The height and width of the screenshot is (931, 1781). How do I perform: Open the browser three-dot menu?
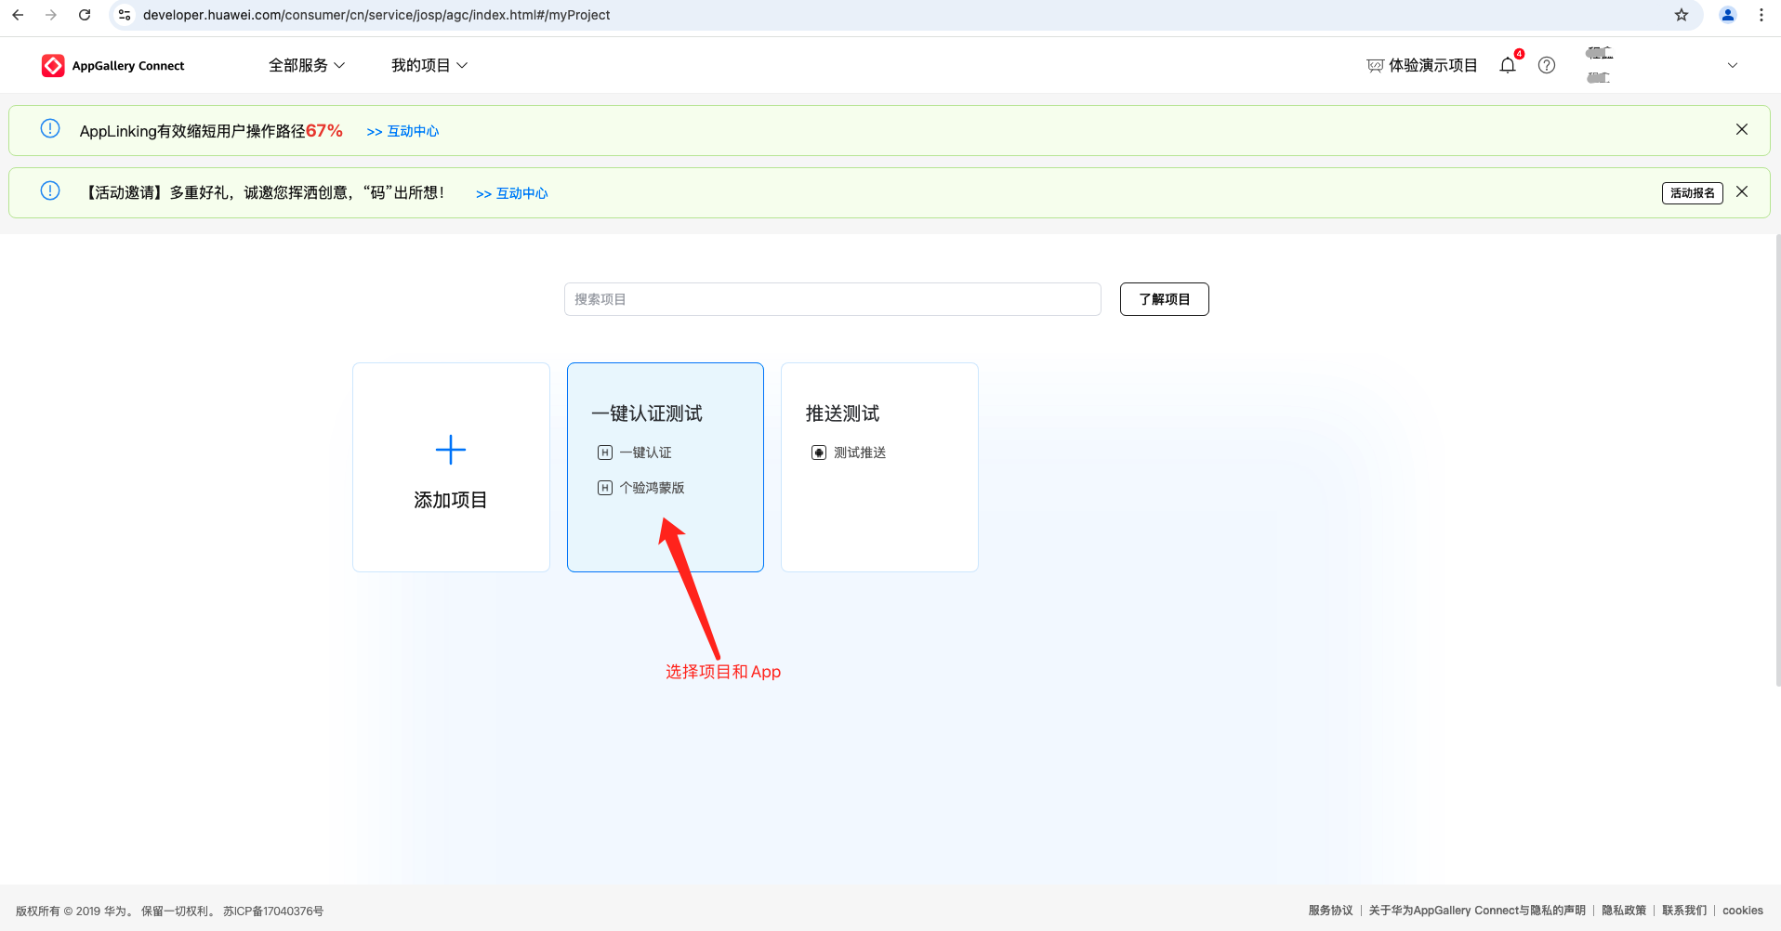1761,15
